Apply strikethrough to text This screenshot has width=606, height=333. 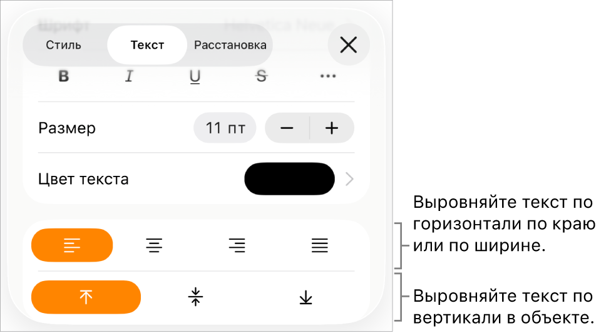pos(262,76)
